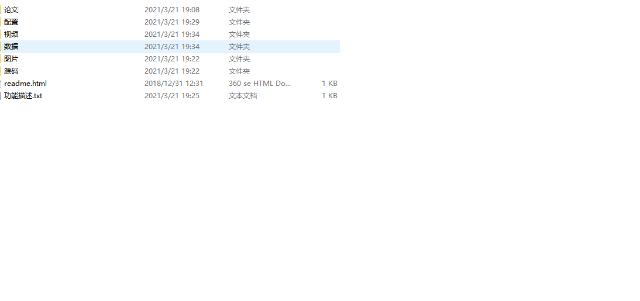Click the 2021/3/21 19:08 date of 论文
Image resolution: width=640 pixels, height=301 pixels.
172,10
